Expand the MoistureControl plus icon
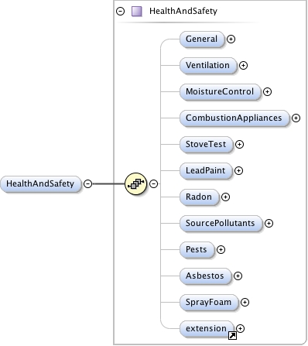The height and width of the screenshot is (346, 308). (267, 92)
